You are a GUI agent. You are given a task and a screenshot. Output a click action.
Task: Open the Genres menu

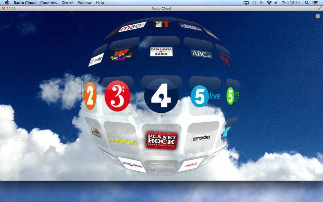[67, 3]
